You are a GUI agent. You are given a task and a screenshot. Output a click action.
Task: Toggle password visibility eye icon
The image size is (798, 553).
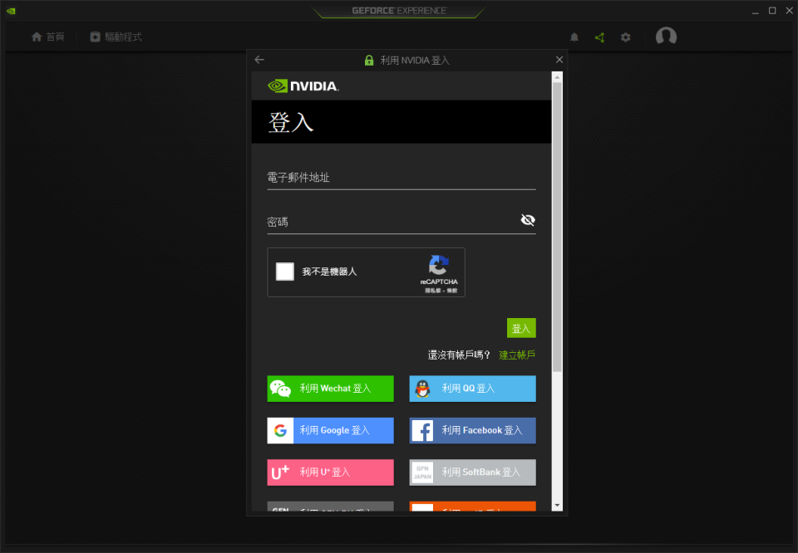528,220
